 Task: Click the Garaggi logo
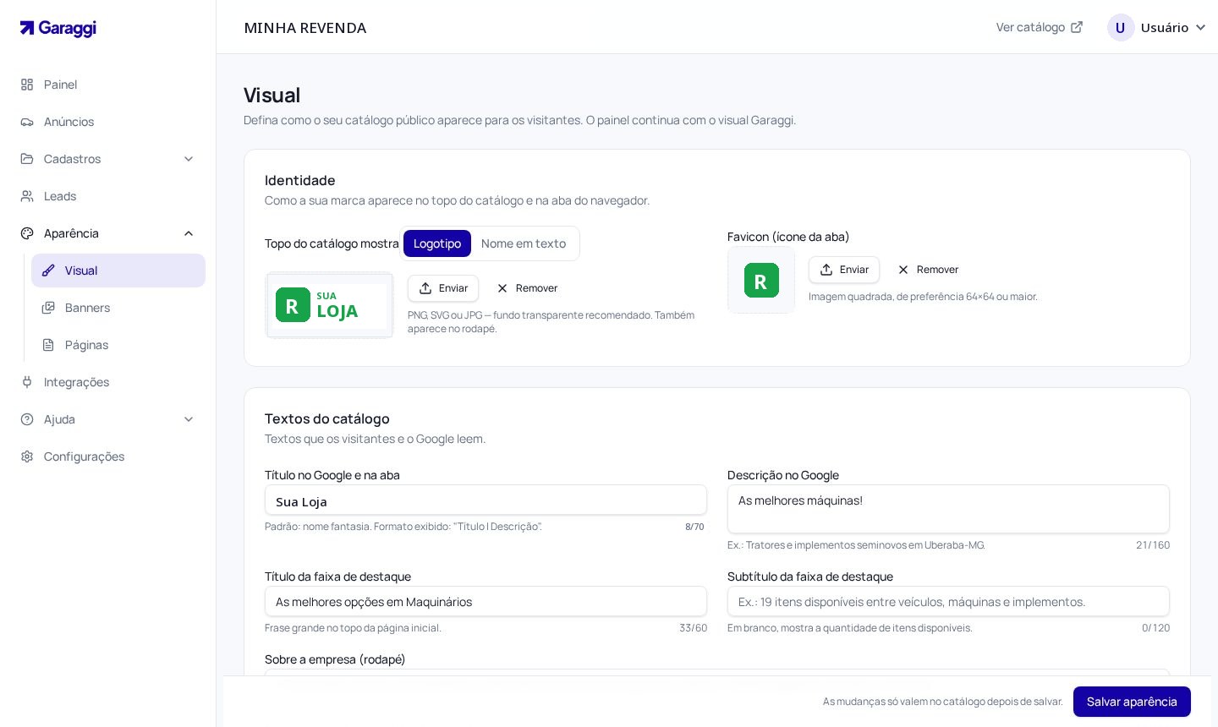coord(58,28)
